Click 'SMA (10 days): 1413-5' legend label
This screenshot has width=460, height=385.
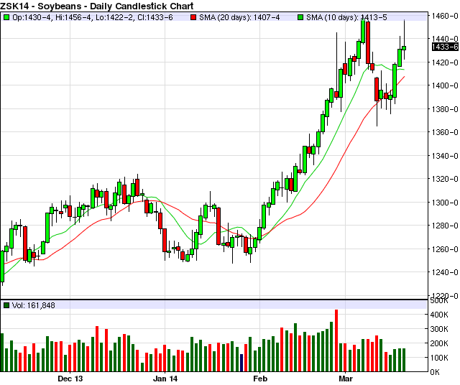point(346,17)
